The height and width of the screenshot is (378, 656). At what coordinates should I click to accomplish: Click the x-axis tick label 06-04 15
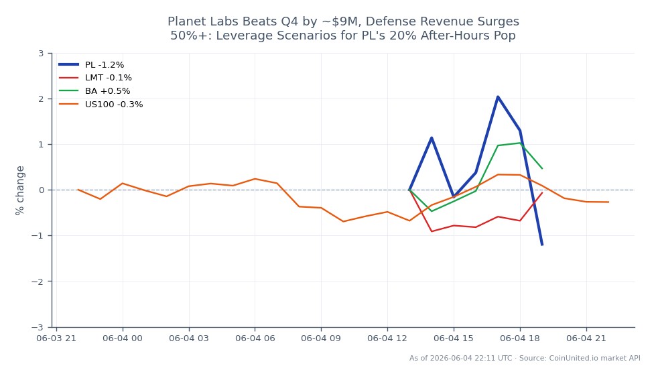pyautogui.click(x=454, y=338)
